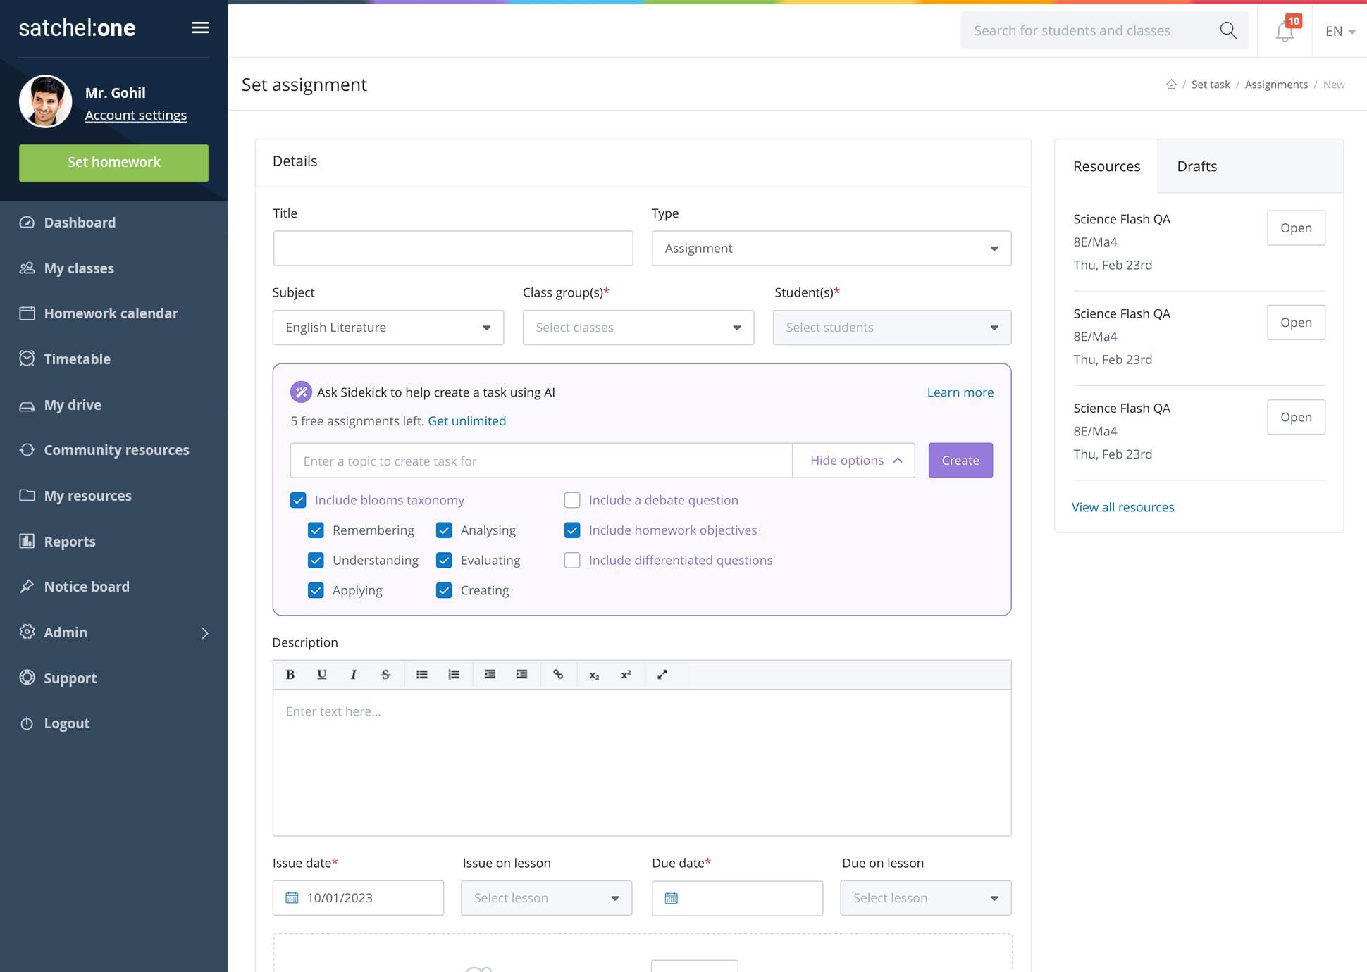Click the fullscreen expand icon in description
The image size is (1367, 972).
point(662,674)
